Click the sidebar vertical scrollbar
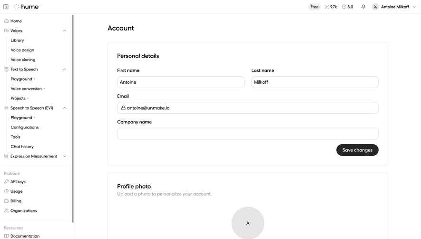 click(73, 119)
